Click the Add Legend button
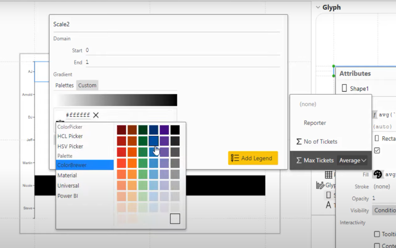The width and height of the screenshot is (396, 248). [253, 158]
